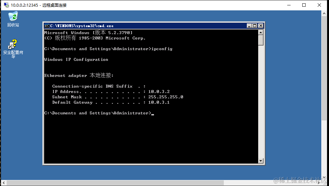
Task: Open the Recycle Bin (回收站) desktop icon
Action: pyautogui.click(x=13, y=19)
